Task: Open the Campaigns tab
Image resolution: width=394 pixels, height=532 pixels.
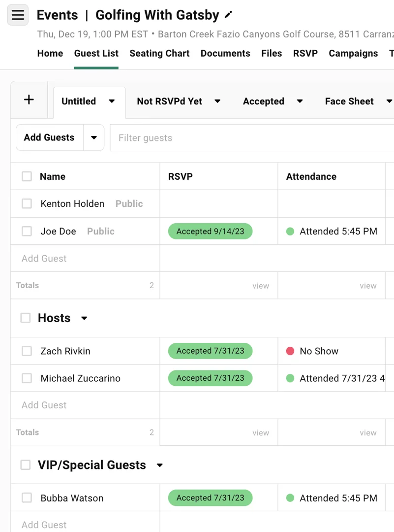Action: pyautogui.click(x=353, y=53)
